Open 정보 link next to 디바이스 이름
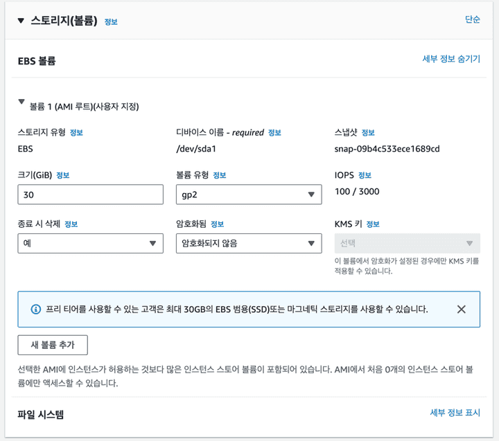499x441 pixels. tap(274, 133)
